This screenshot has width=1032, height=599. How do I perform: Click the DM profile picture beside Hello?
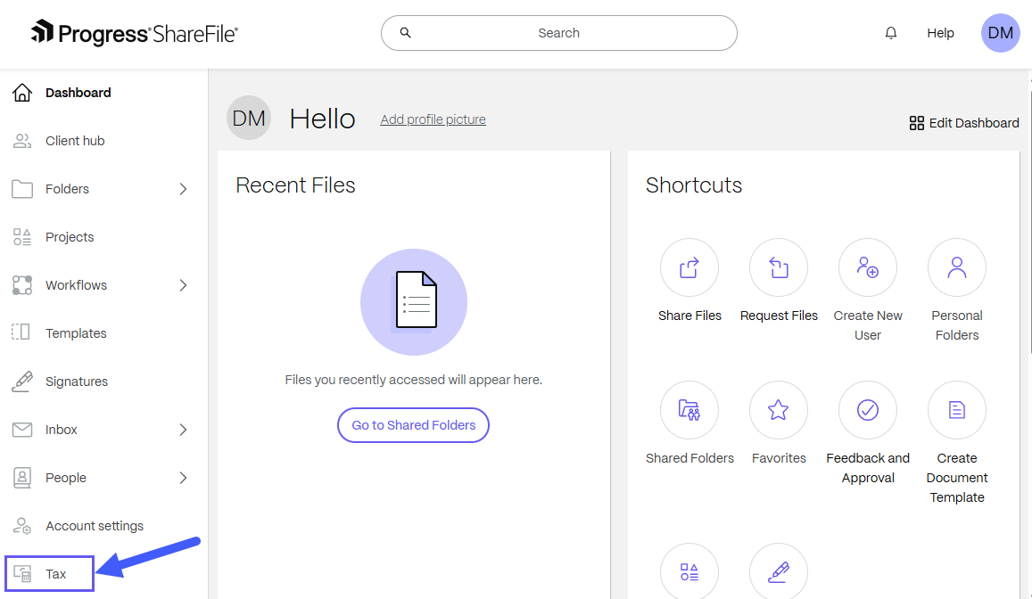(x=249, y=118)
